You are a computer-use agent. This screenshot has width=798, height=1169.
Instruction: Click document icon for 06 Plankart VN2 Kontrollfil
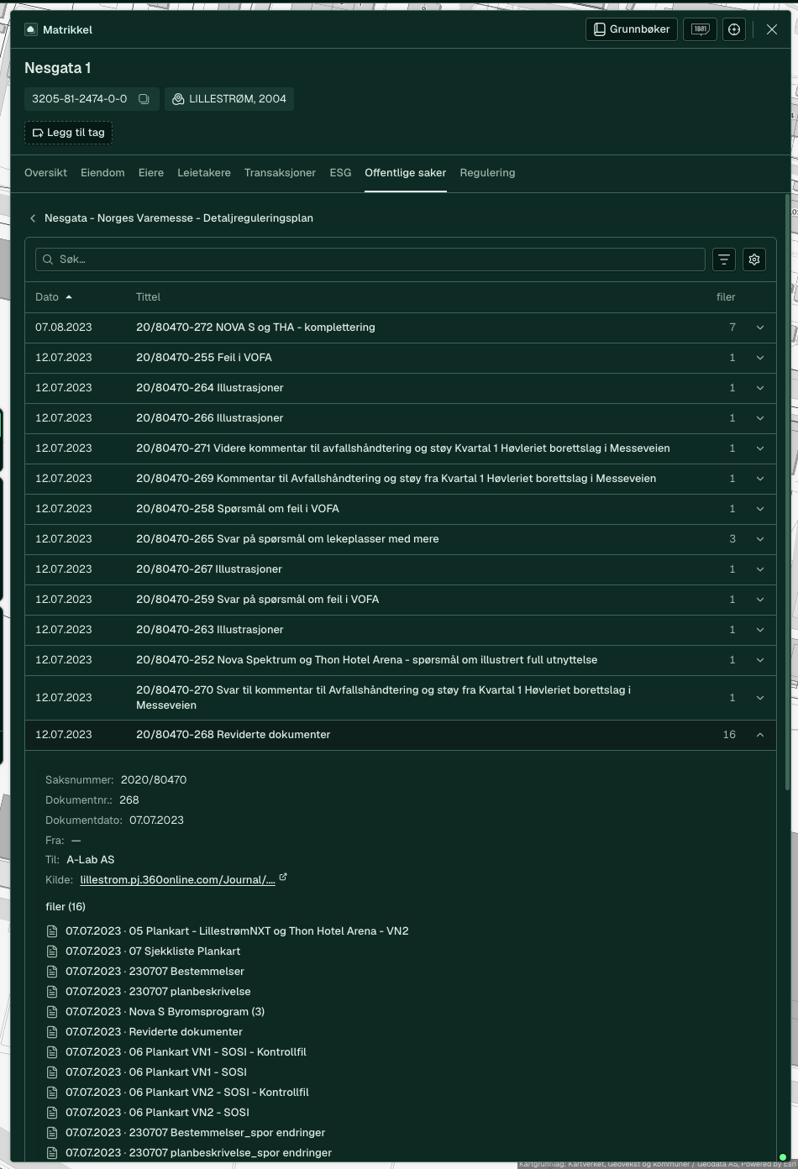(x=52, y=1093)
